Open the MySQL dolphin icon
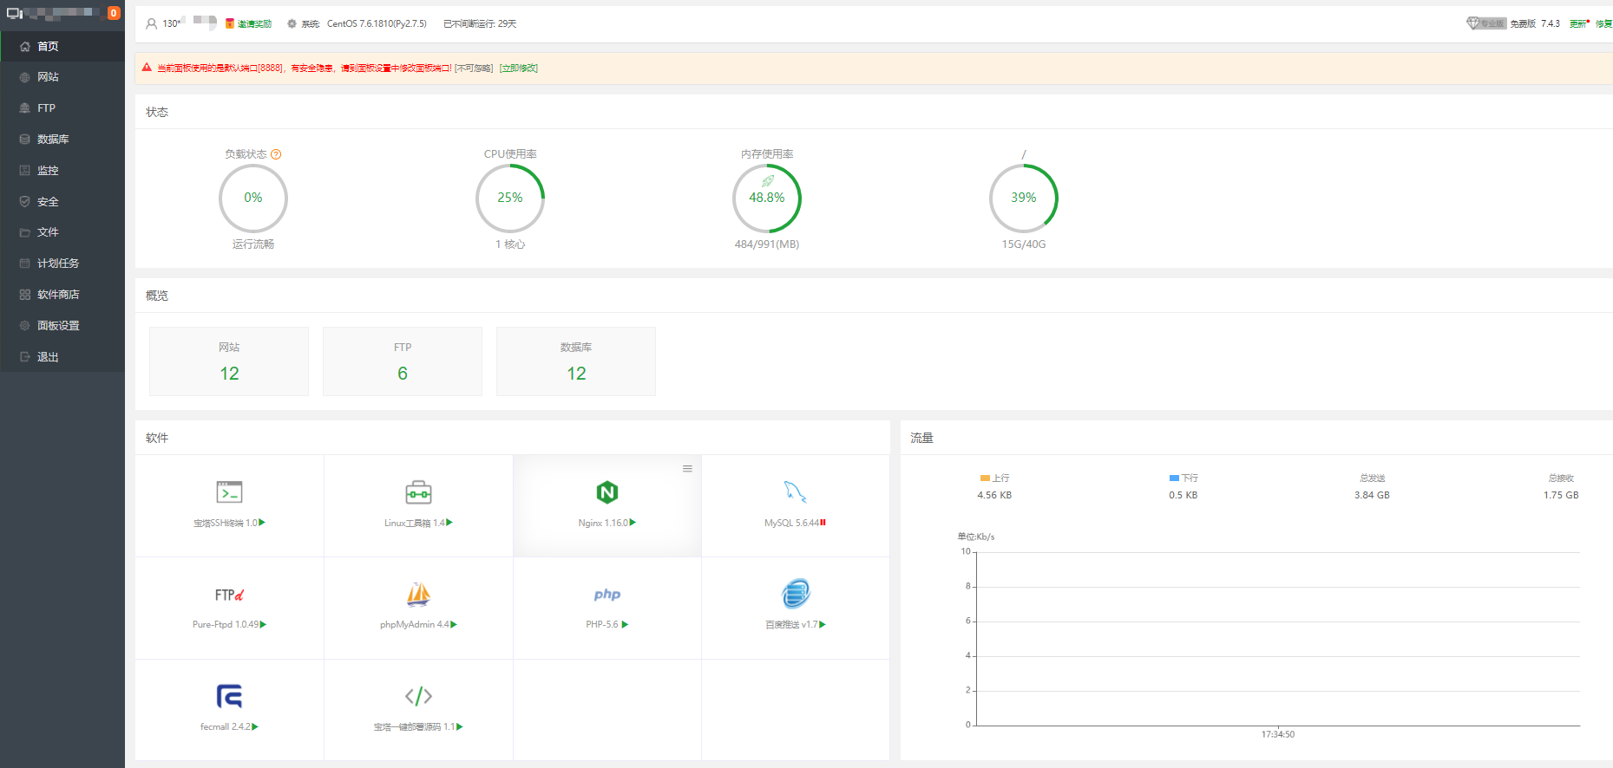The height and width of the screenshot is (768, 1613). coord(796,492)
